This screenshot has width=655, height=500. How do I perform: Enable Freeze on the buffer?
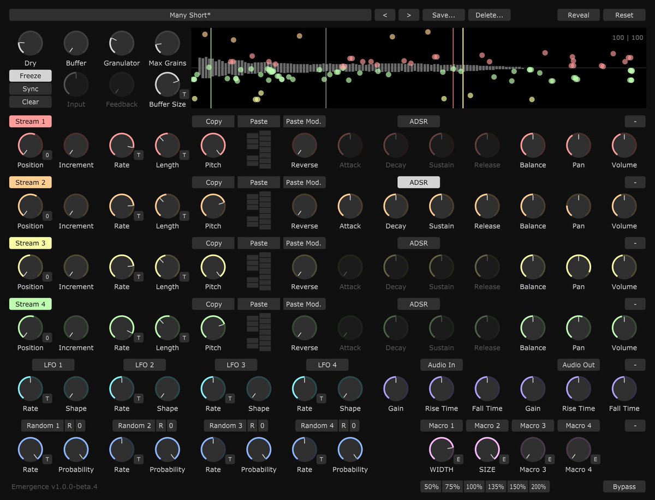(30, 75)
